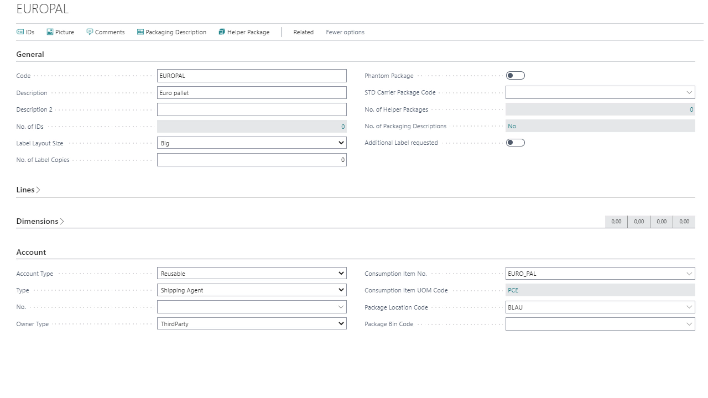
Task: Click the Comments speech bubble icon
Action: click(x=90, y=32)
